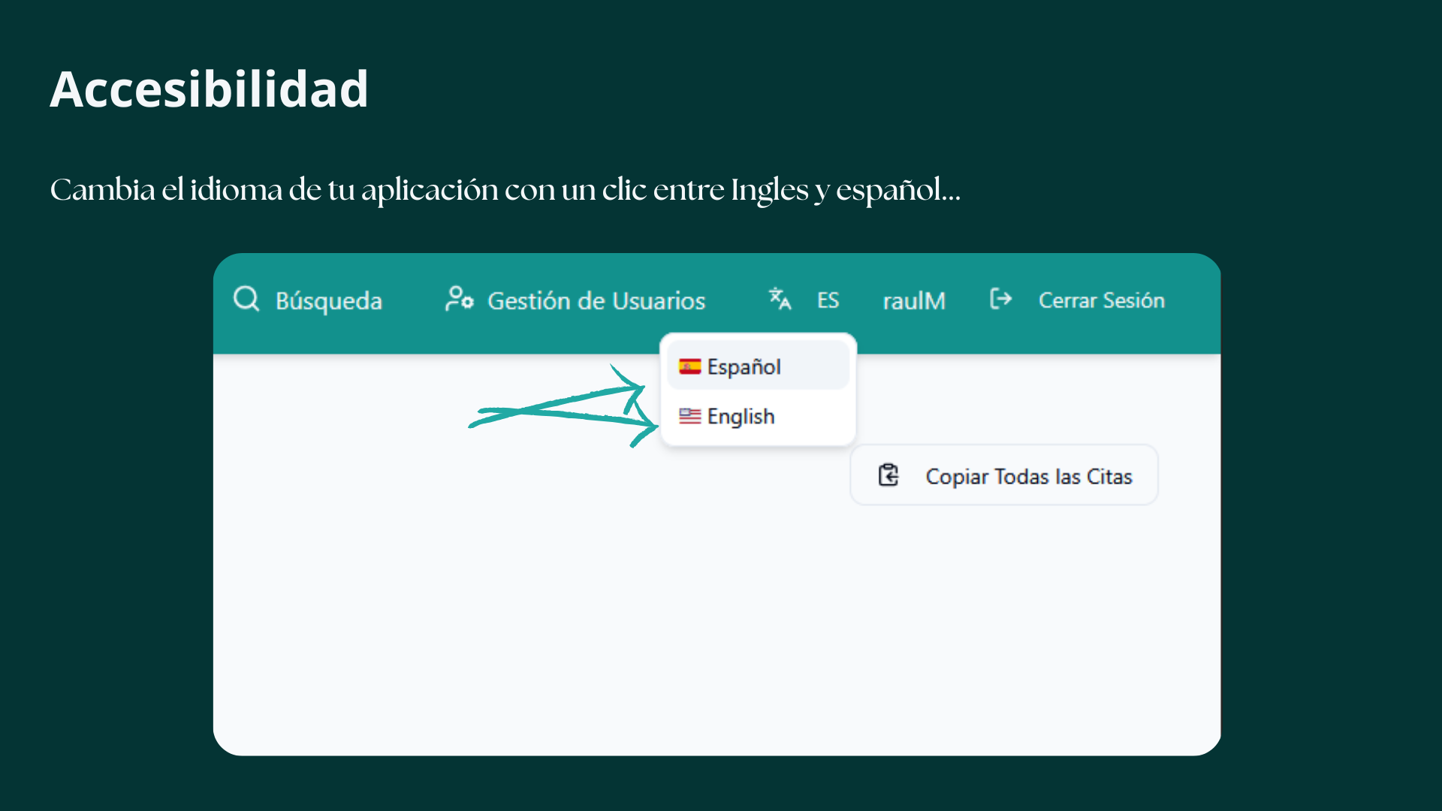This screenshot has height=811, width=1442.
Task: Choose English in language menu
Action: tap(741, 416)
